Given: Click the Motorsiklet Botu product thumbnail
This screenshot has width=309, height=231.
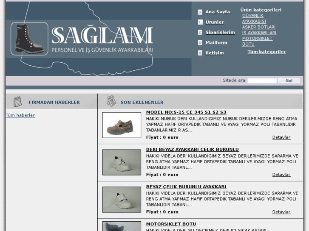Looking at the screenshot, I should [x=122, y=226].
